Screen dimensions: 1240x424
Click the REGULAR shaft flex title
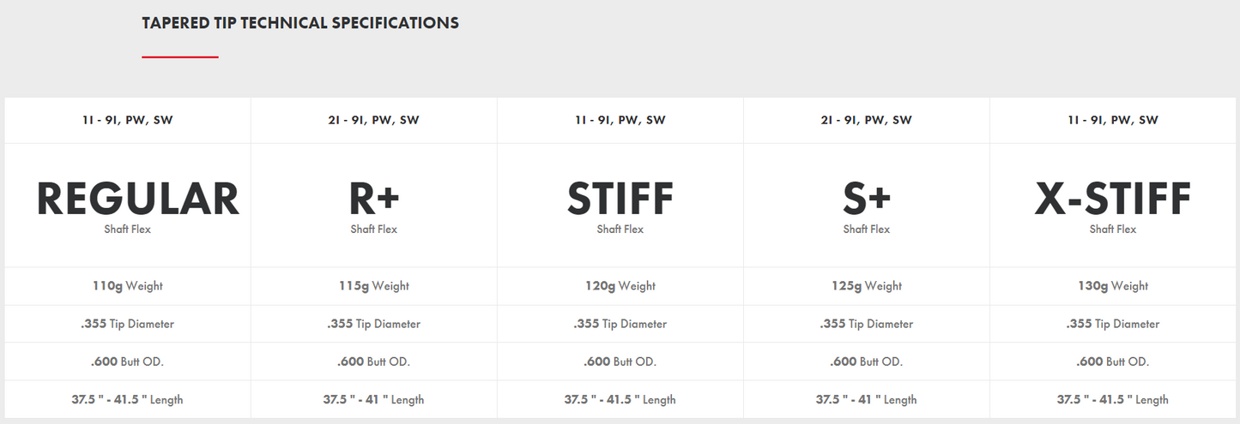pyautogui.click(x=137, y=199)
